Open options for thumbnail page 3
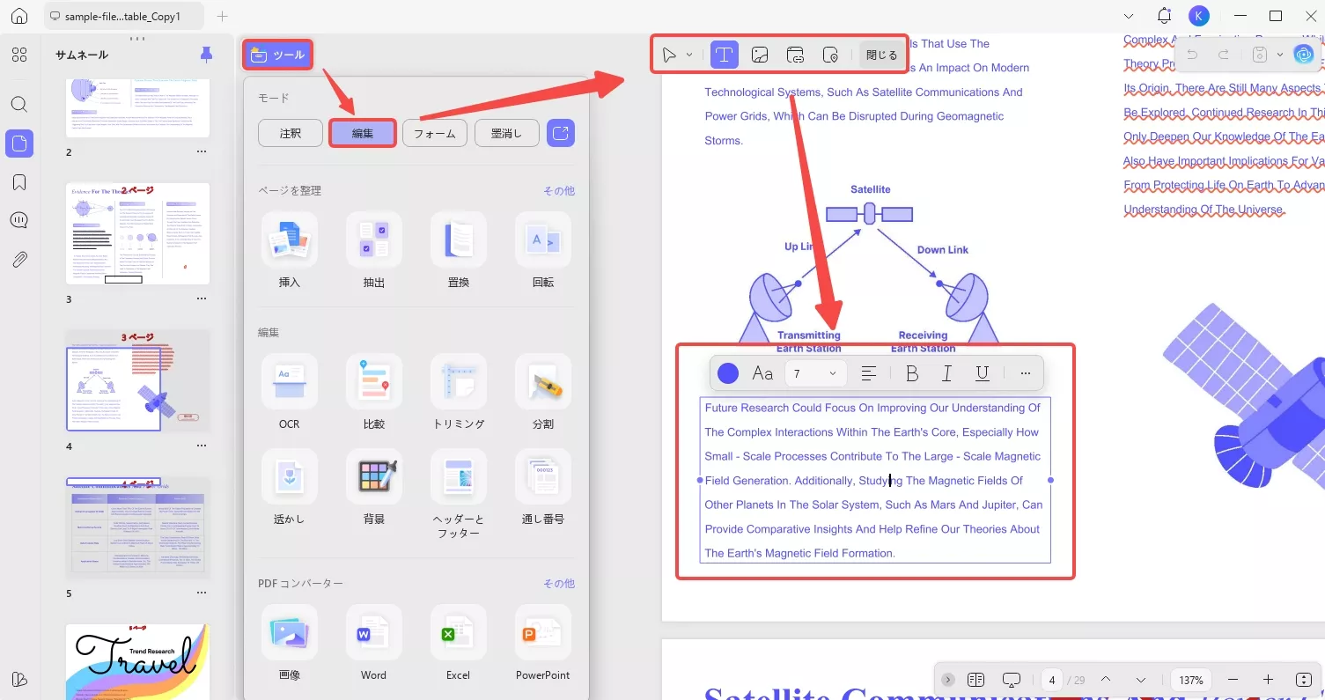 click(x=202, y=298)
